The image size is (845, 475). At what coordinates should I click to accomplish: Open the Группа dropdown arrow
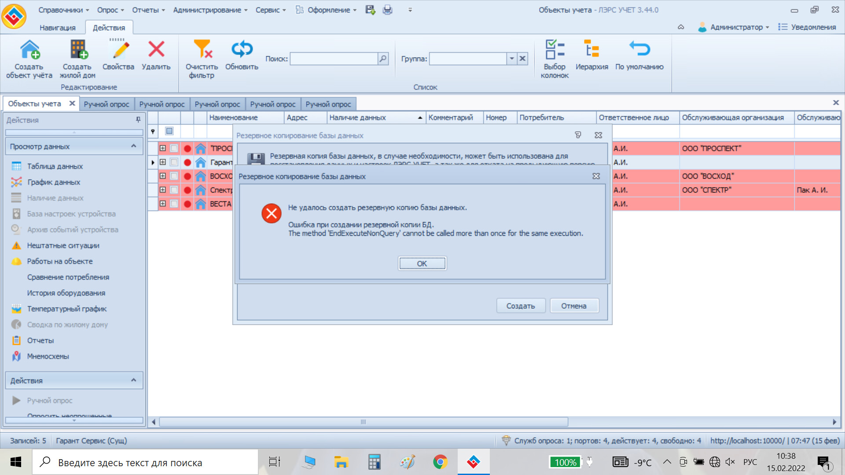512,58
